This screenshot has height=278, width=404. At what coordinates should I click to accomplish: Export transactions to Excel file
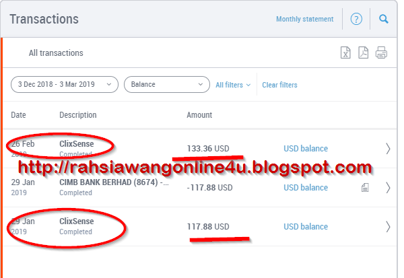pos(345,53)
